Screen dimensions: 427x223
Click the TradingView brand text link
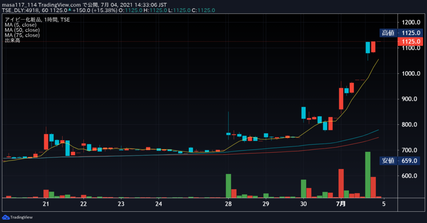[21, 217]
